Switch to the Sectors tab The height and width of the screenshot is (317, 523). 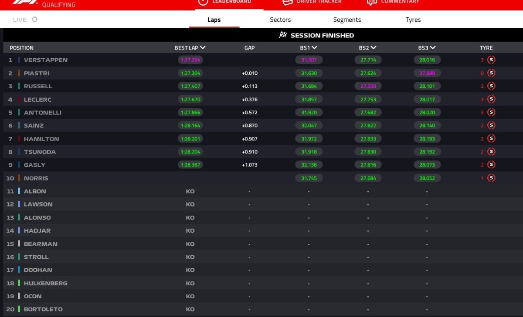point(280,20)
